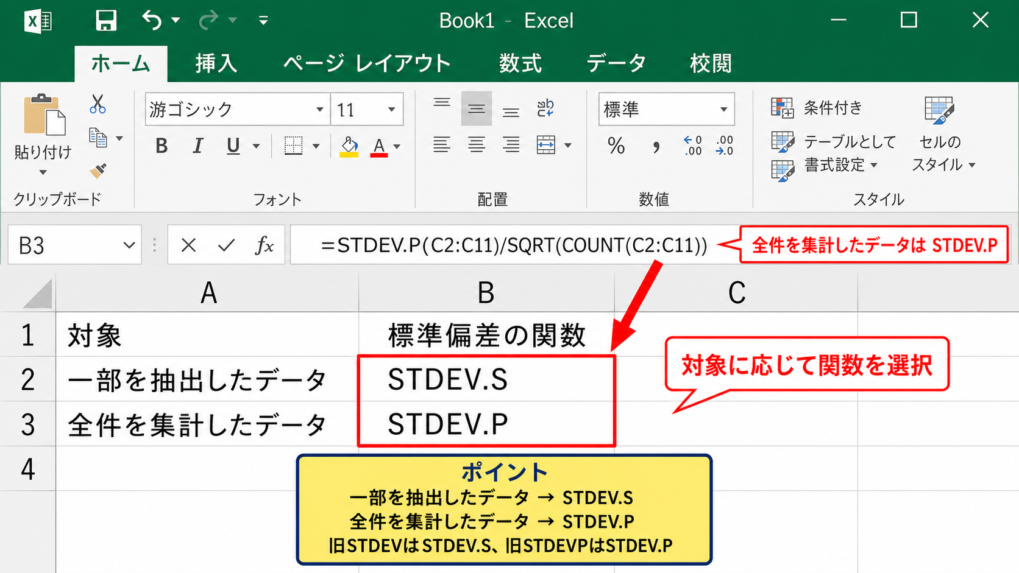Open the Copy options dropdown arrow
This screenshot has height=573, width=1019.
pyautogui.click(x=119, y=139)
